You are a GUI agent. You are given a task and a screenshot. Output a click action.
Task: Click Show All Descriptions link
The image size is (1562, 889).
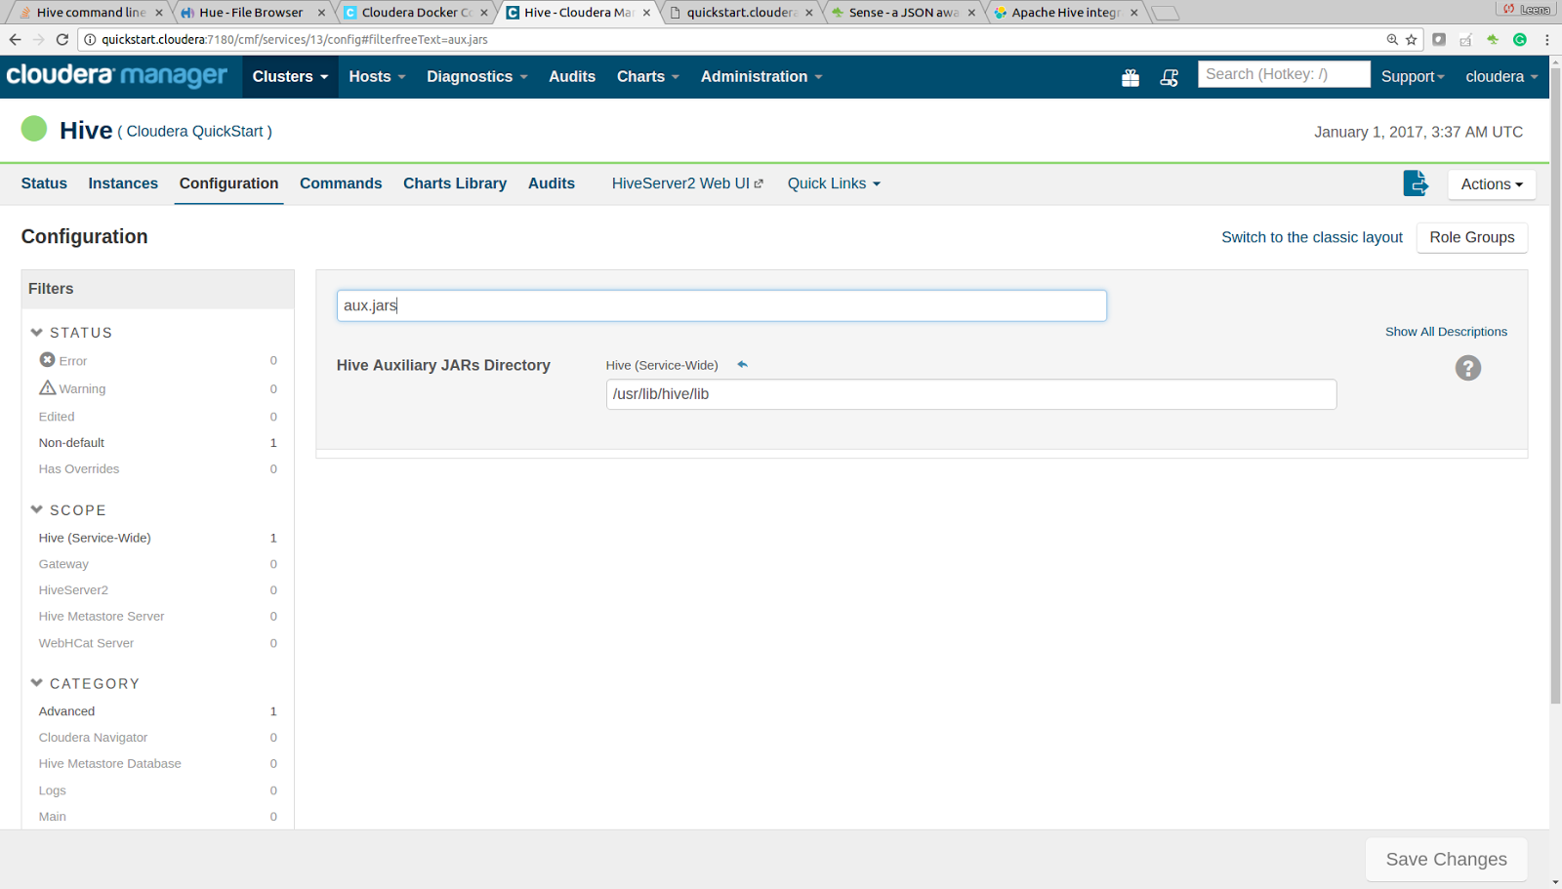point(1446,332)
